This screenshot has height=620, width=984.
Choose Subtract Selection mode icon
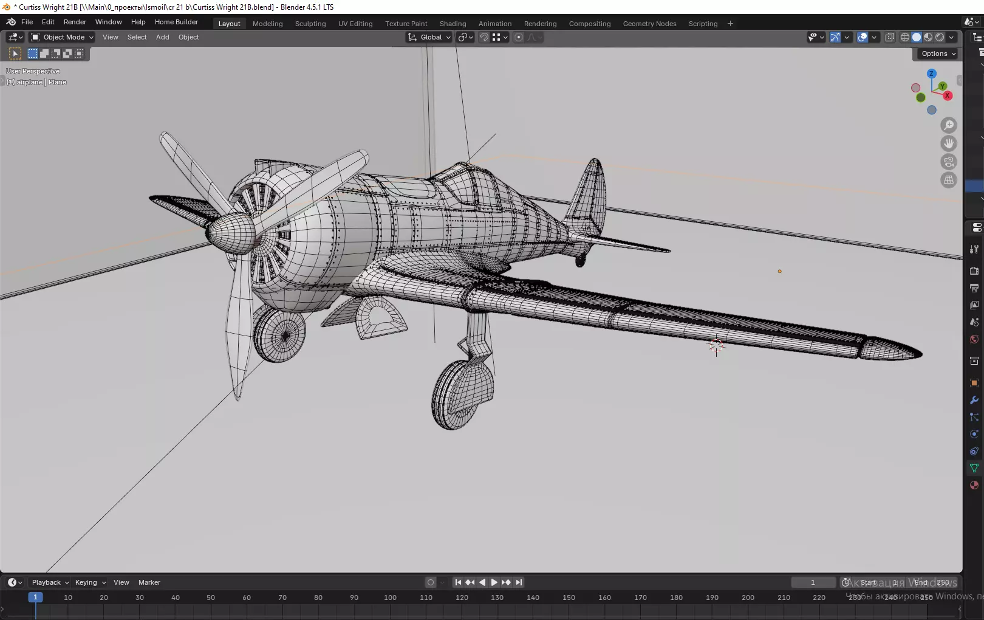pyautogui.click(x=56, y=53)
